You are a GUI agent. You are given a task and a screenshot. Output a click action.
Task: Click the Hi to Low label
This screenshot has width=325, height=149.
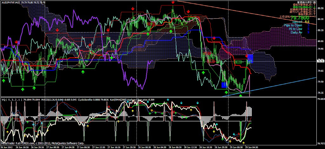point(295,29)
